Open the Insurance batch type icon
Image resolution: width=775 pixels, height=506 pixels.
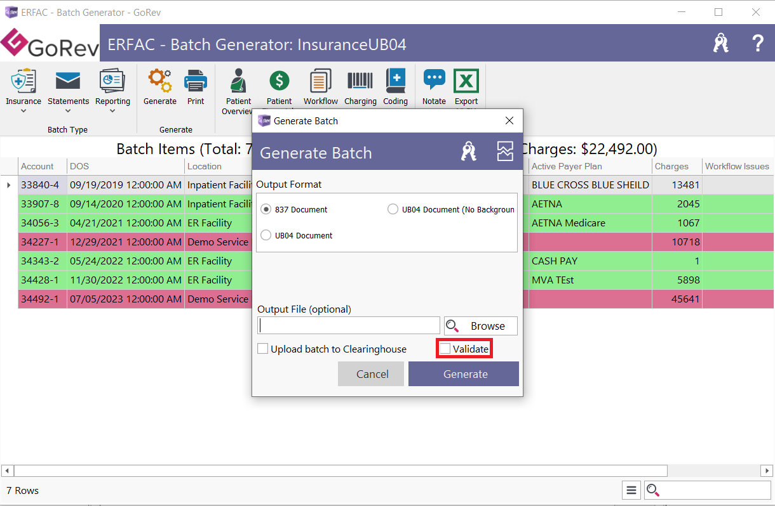point(24,81)
